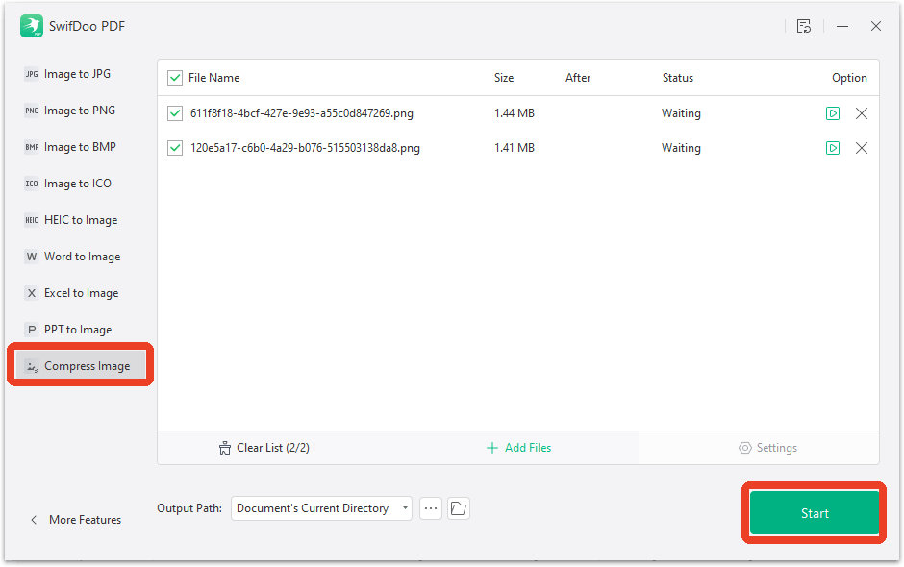Click the three-dots browse path button
Viewport: 904px width, 567px height.
pyautogui.click(x=431, y=508)
